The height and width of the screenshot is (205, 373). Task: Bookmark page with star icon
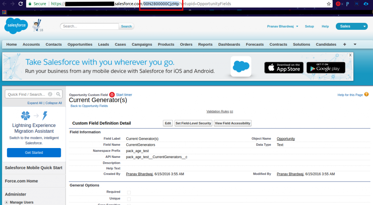pos(329,4)
